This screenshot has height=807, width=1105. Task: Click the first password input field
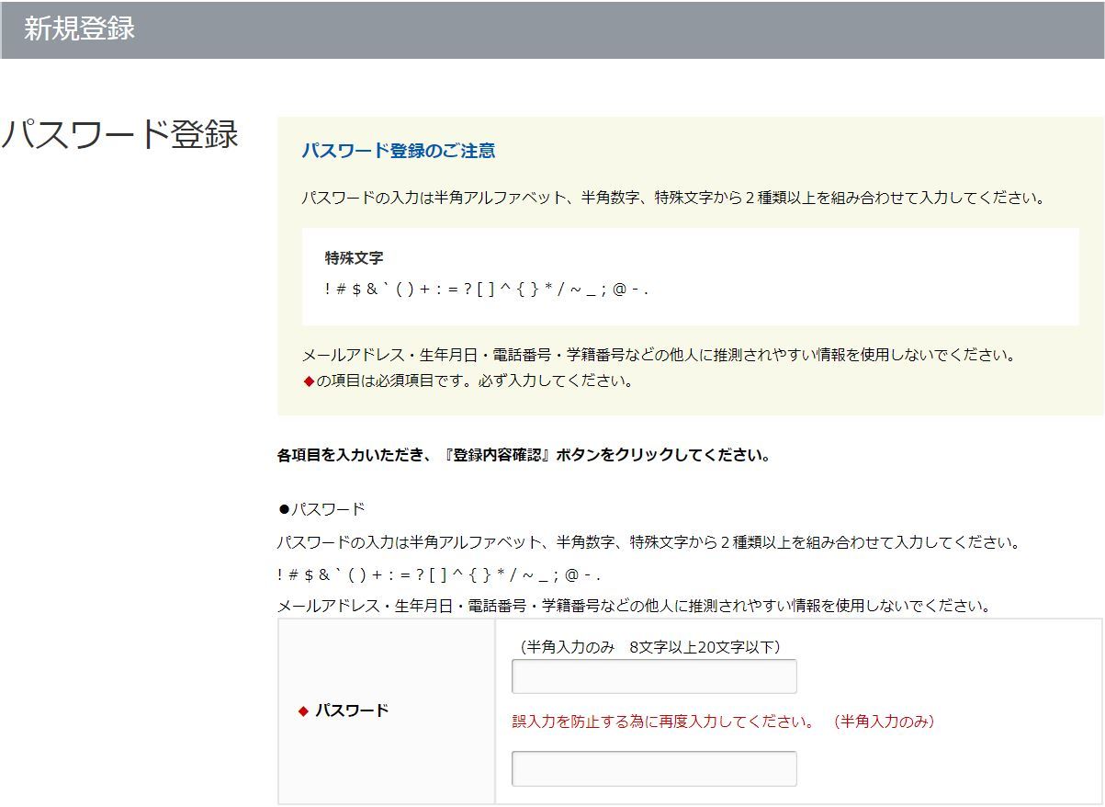tap(653, 676)
